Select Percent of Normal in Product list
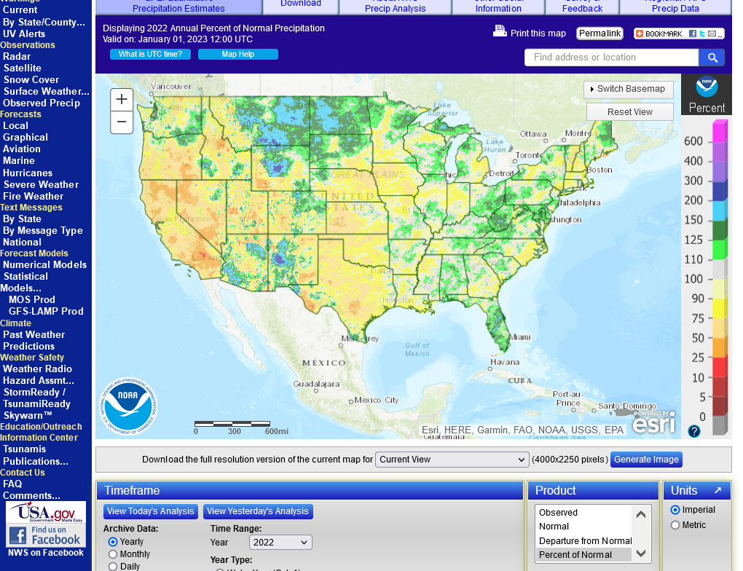743x571 pixels. coord(583,555)
